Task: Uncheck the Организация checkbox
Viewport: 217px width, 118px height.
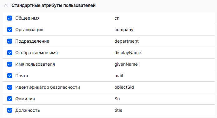Action: click(x=10, y=30)
